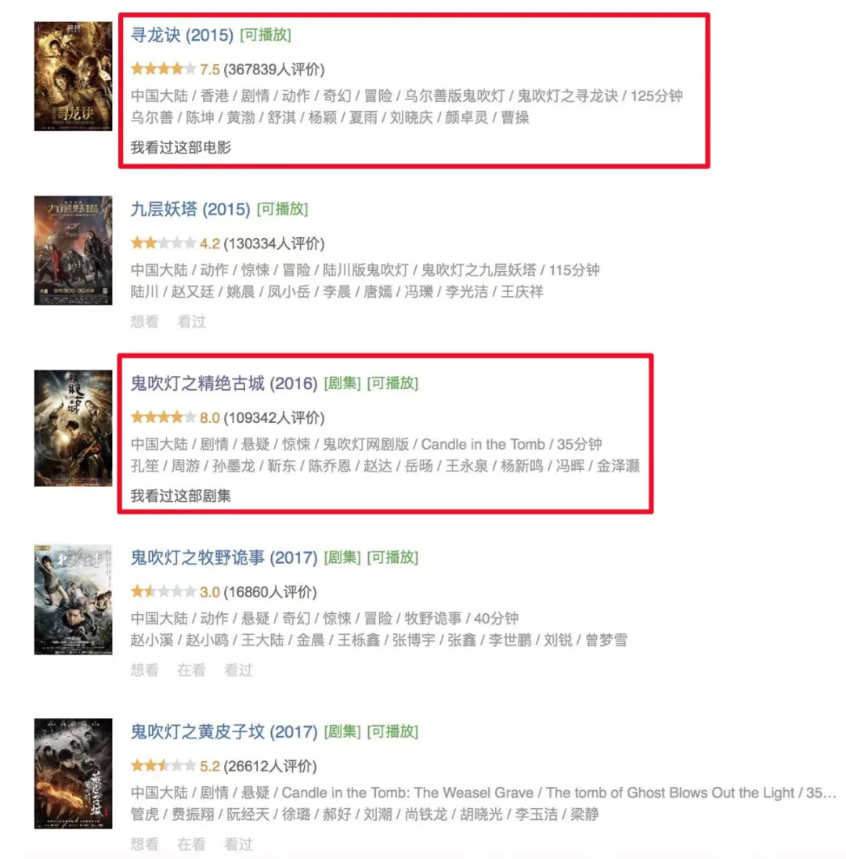Click the 可播放 tag next to 九层妖塔
846x859 pixels.
click(282, 209)
